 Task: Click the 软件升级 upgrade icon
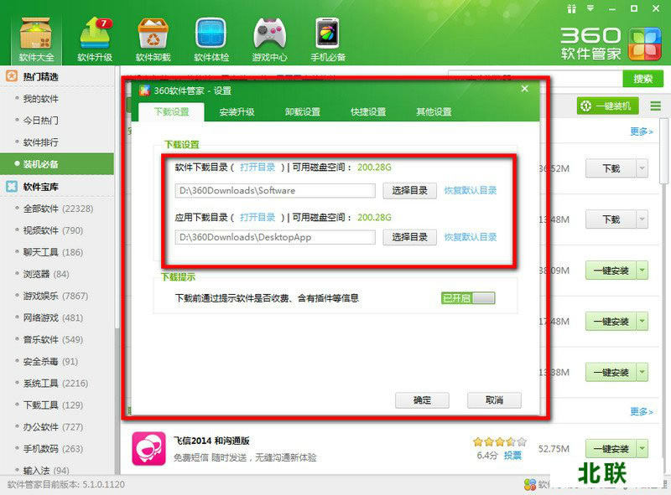click(94, 36)
